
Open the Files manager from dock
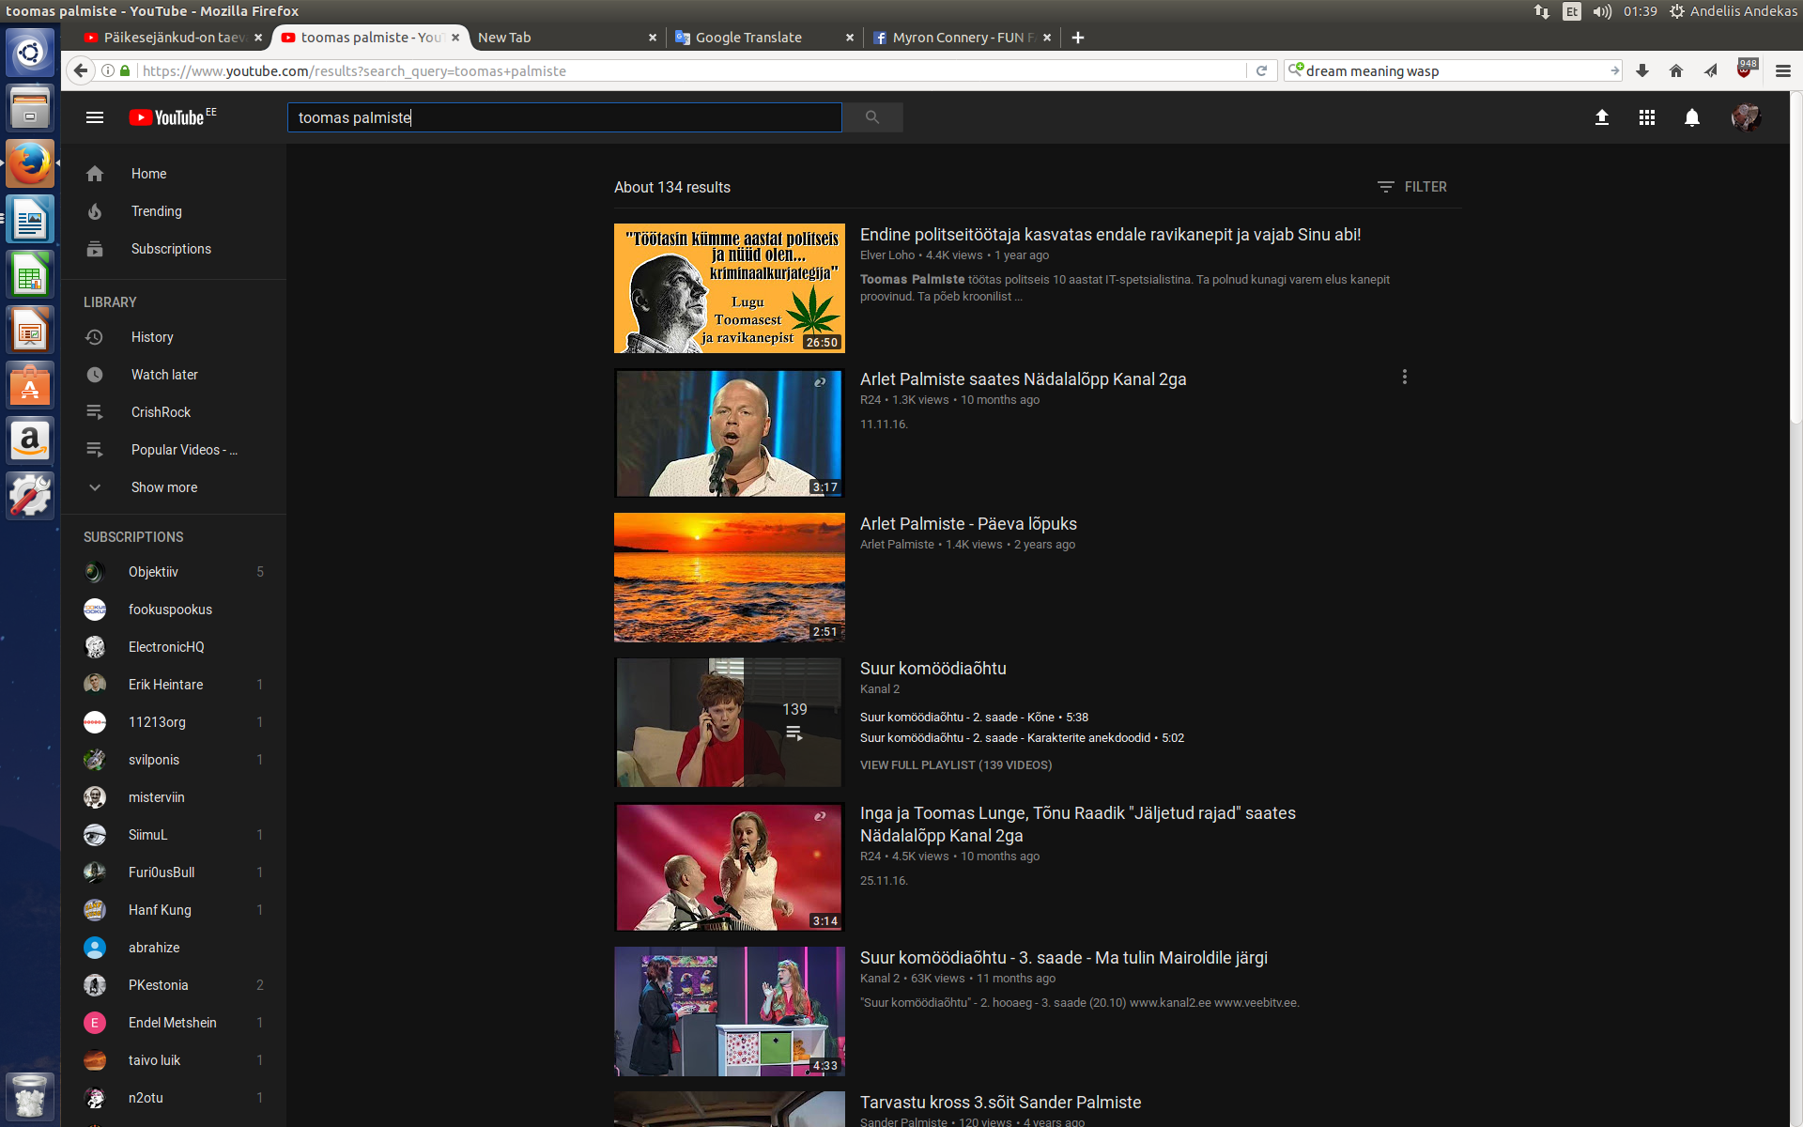30,108
